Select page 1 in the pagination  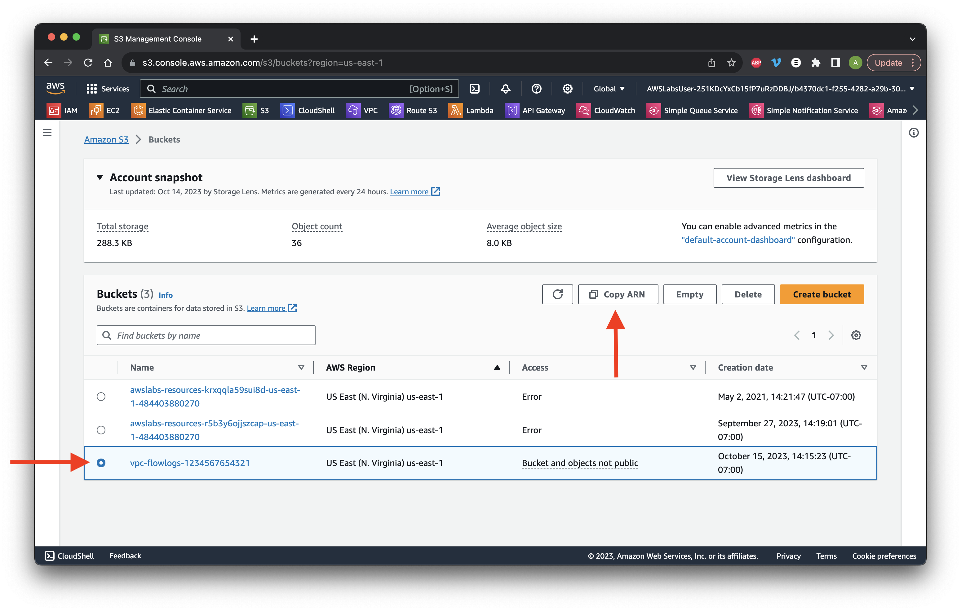(814, 336)
